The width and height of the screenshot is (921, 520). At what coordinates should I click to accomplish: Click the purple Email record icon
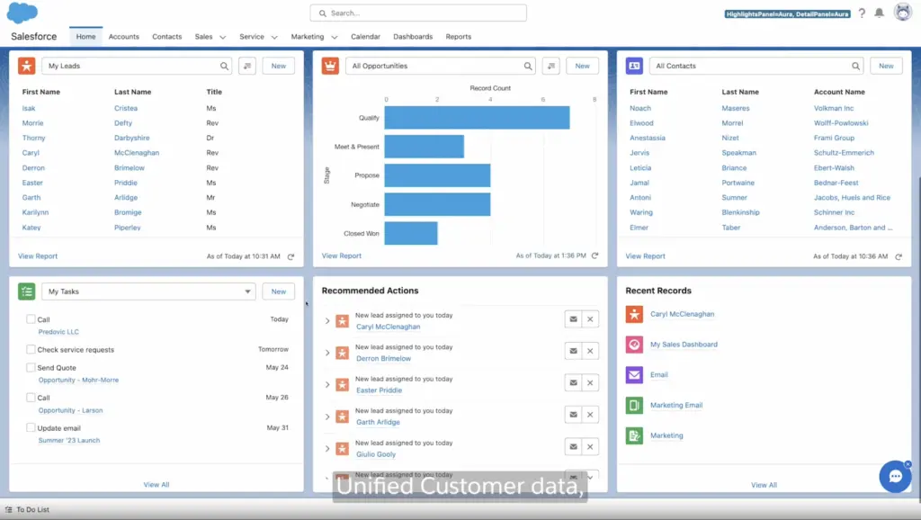(x=634, y=375)
